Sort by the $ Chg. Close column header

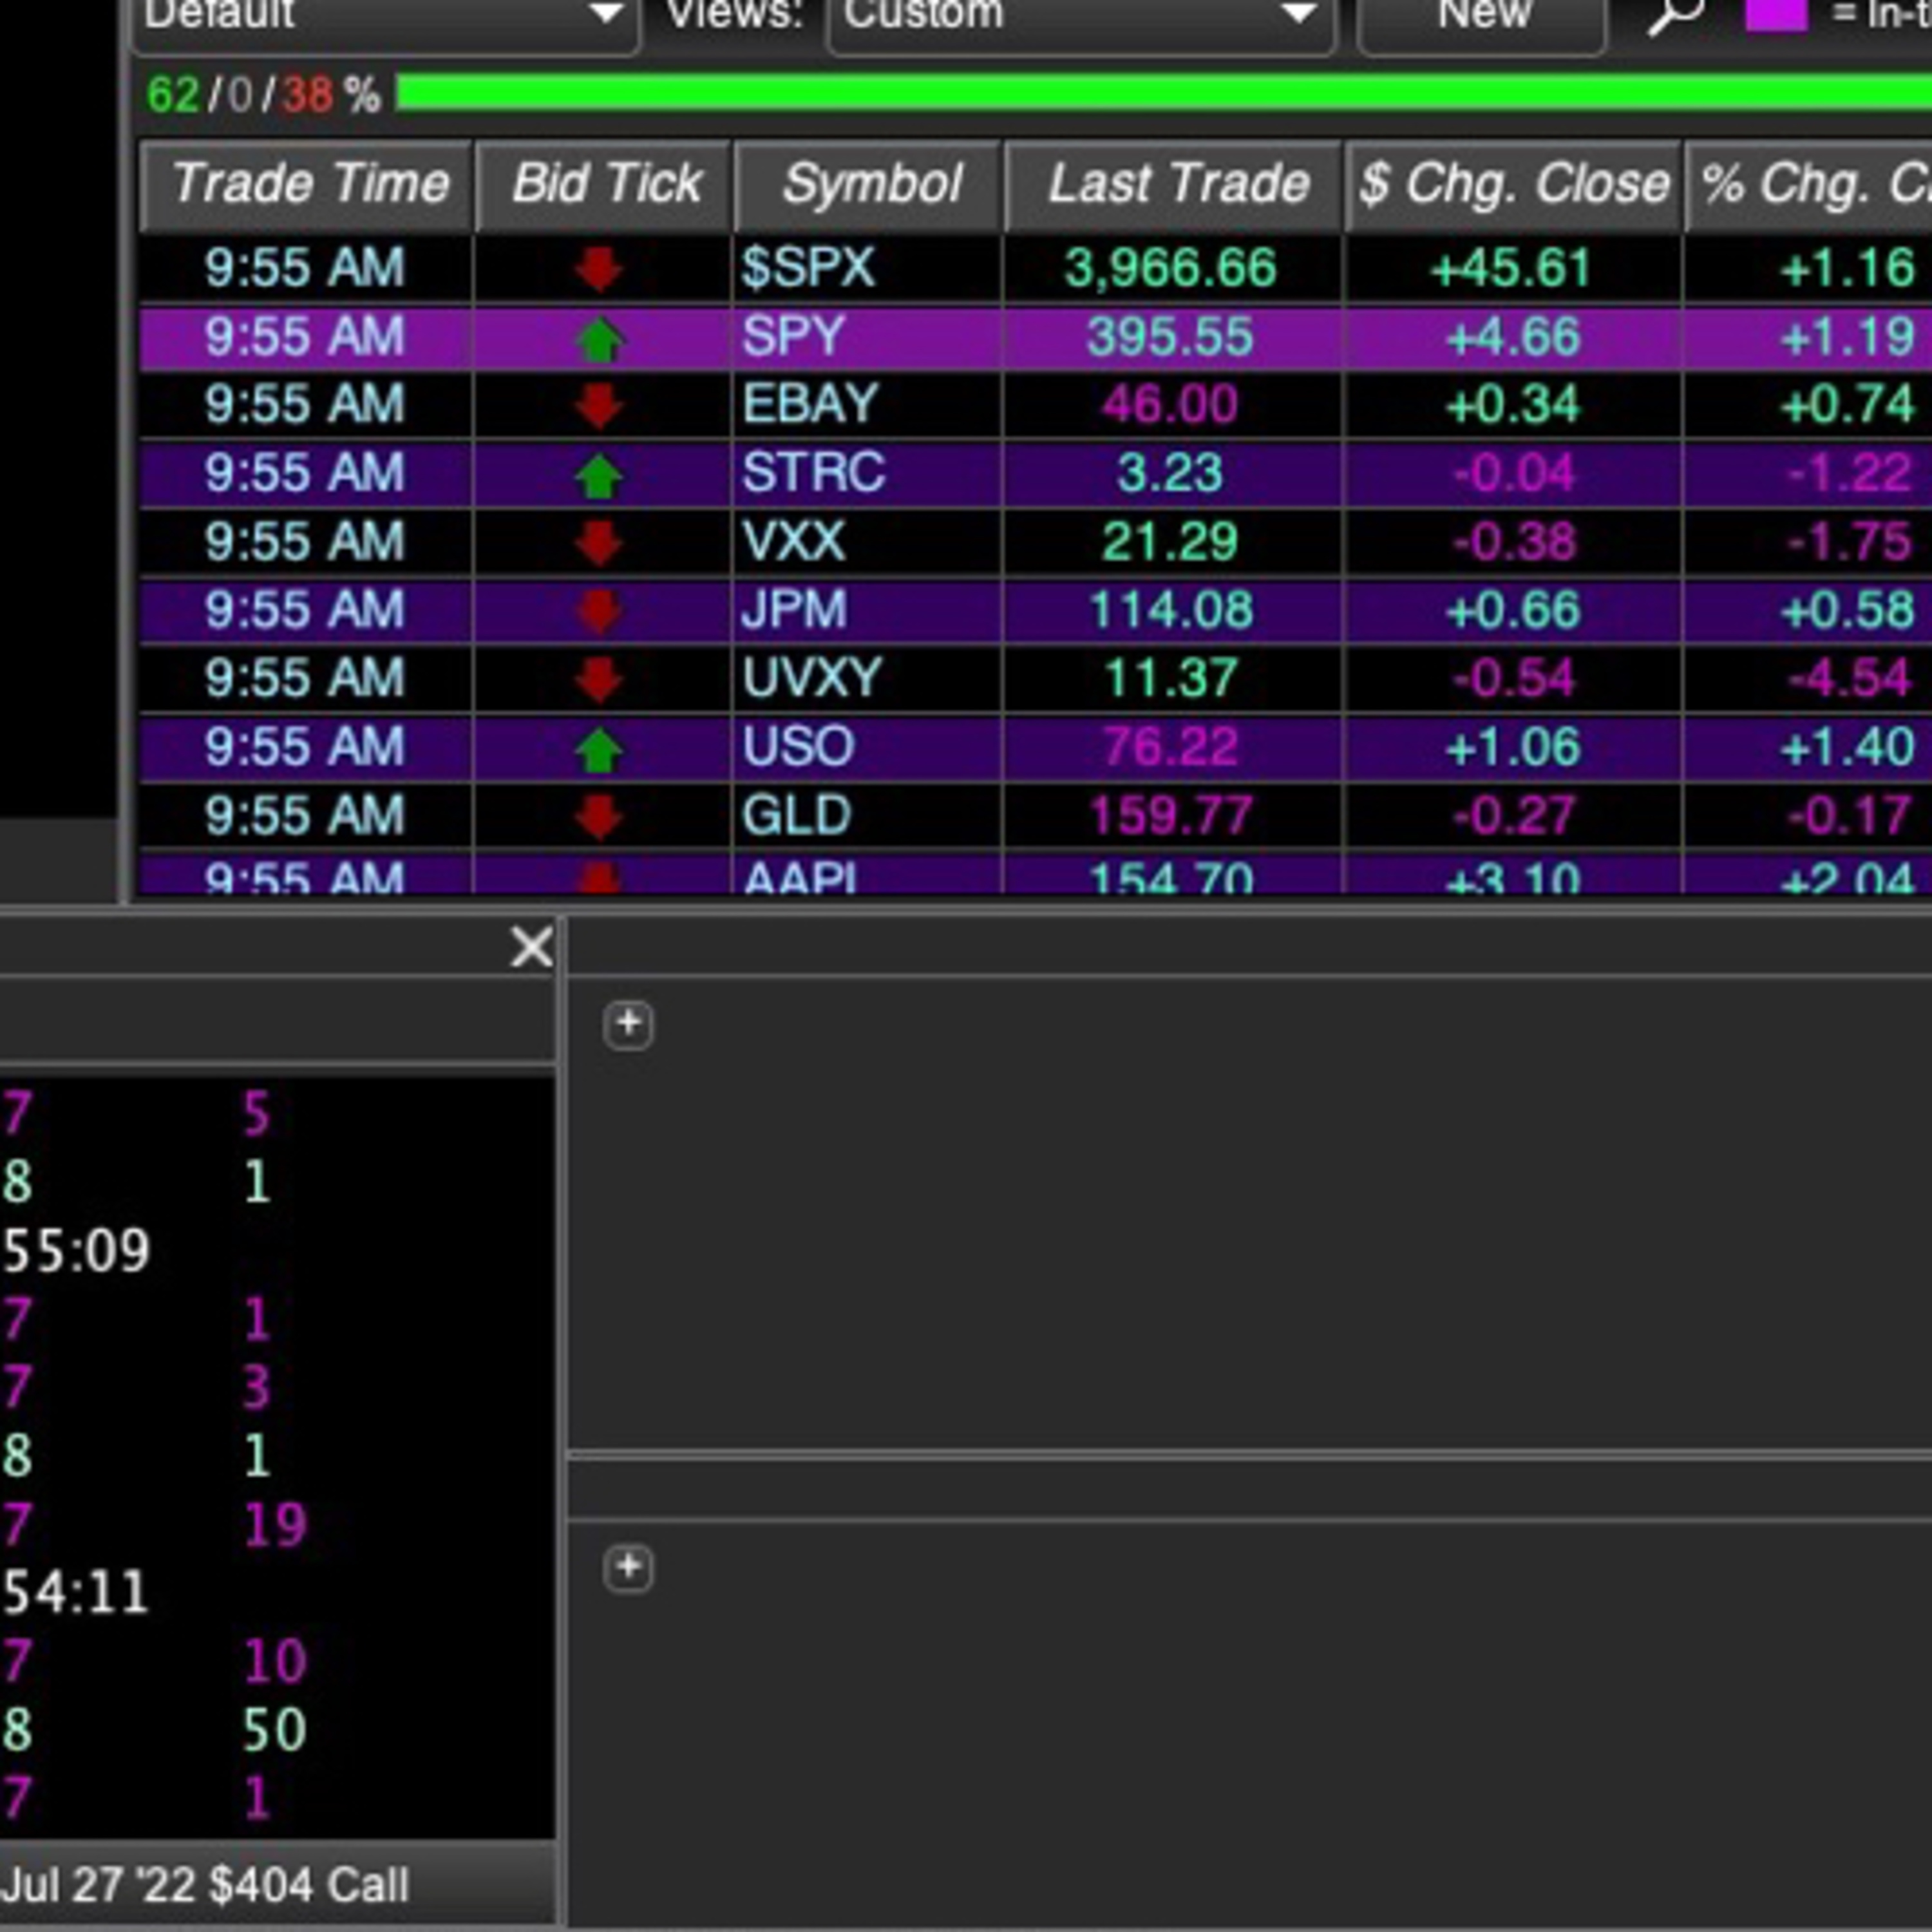click(x=1514, y=186)
